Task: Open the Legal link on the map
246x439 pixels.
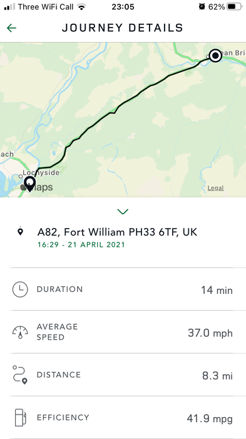Action: tap(215, 188)
